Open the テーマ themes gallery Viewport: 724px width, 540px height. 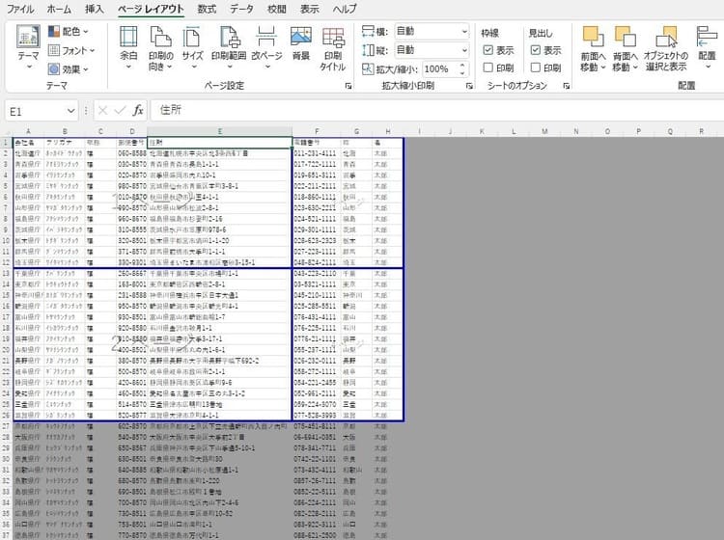(28, 46)
